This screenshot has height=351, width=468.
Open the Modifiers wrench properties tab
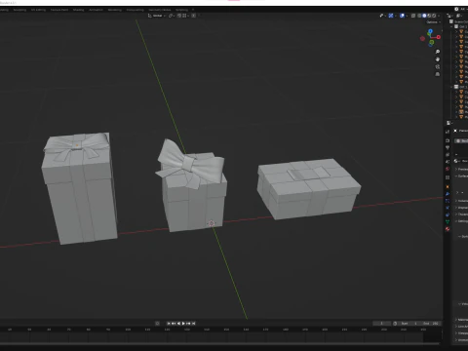point(448,194)
